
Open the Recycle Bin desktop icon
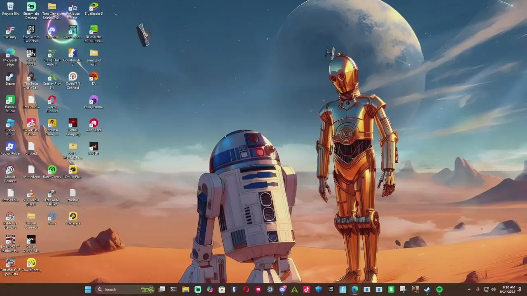pos(10,9)
